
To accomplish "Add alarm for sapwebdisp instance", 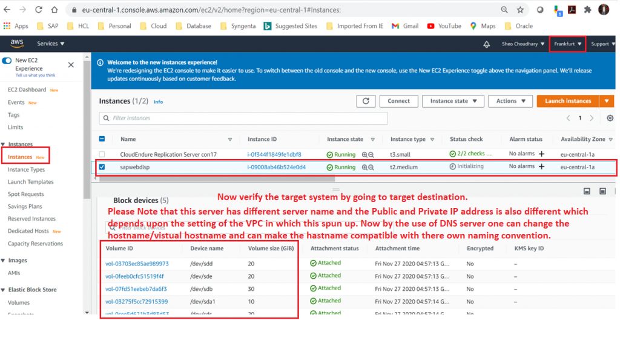I will (x=542, y=167).
